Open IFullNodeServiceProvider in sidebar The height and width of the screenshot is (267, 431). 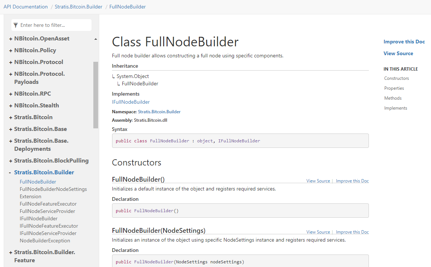tap(48, 233)
